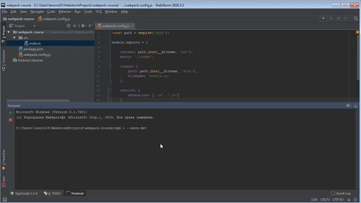The width and height of the screenshot is (361, 203).
Task: Open Project panel gear settings
Action: click(x=83, y=26)
